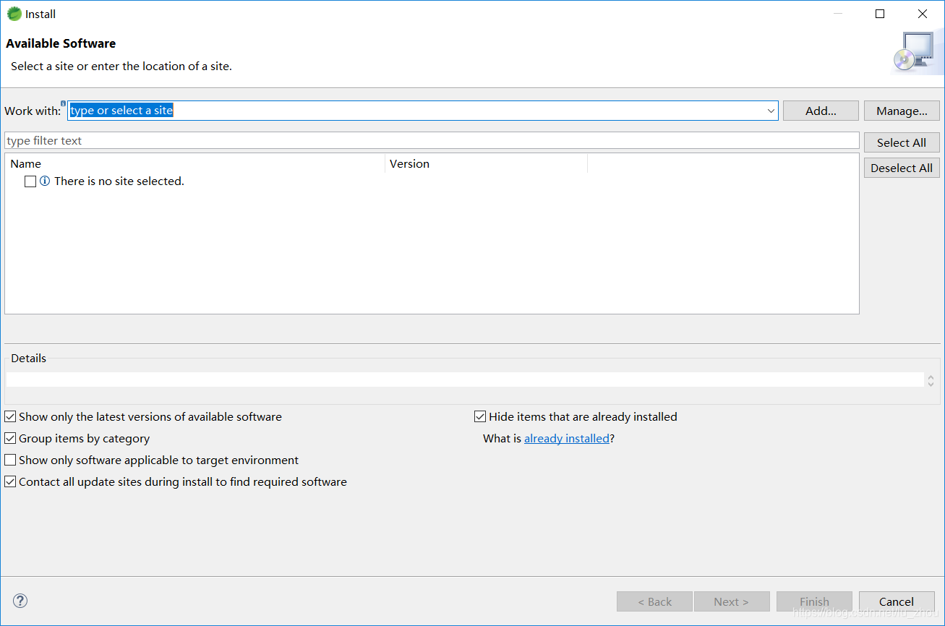
Task: Click the Name column header
Action: pyautogui.click(x=195, y=164)
